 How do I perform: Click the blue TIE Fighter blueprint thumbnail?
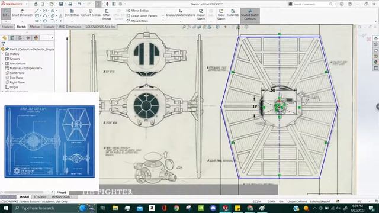[x=50, y=141]
